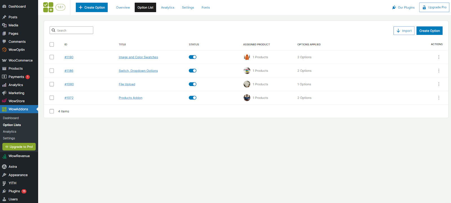Image resolution: width=451 pixels, height=203 pixels.
Task: Click the Payments icon in the sidebar
Action: tap(4, 77)
